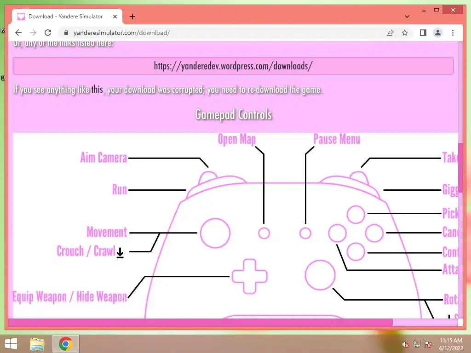
Task: View site information lock icon
Action: pyautogui.click(x=66, y=33)
